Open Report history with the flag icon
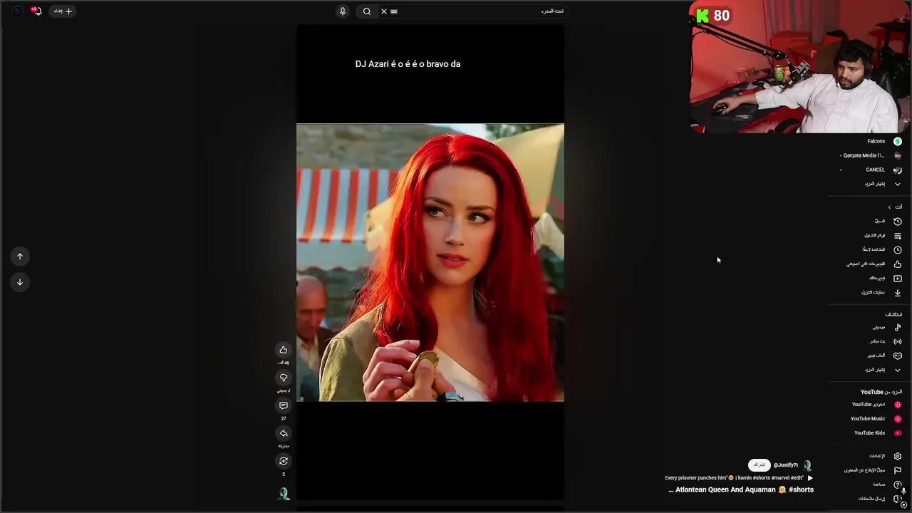Screen dimensions: 912x513 (872, 470)
